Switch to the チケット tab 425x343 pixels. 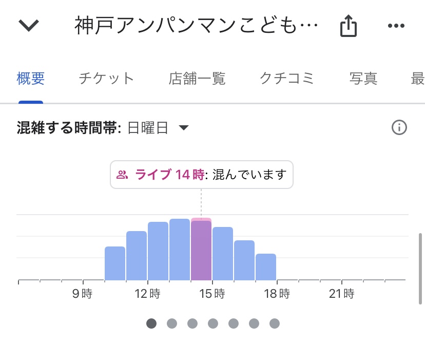pos(107,79)
